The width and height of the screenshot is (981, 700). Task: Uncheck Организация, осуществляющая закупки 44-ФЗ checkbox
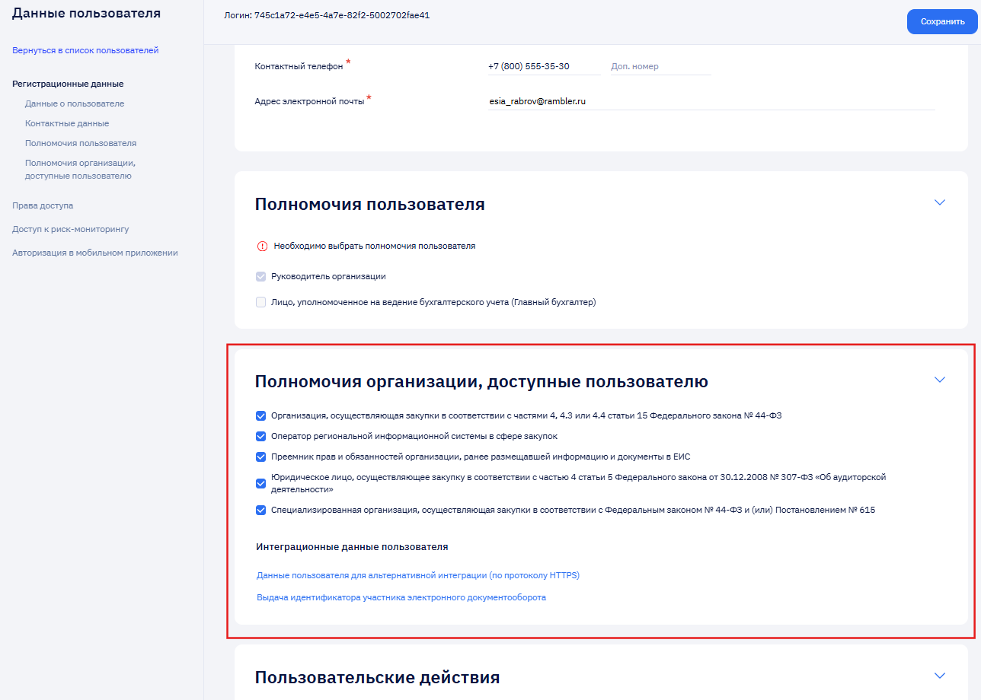pyautogui.click(x=261, y=416)
